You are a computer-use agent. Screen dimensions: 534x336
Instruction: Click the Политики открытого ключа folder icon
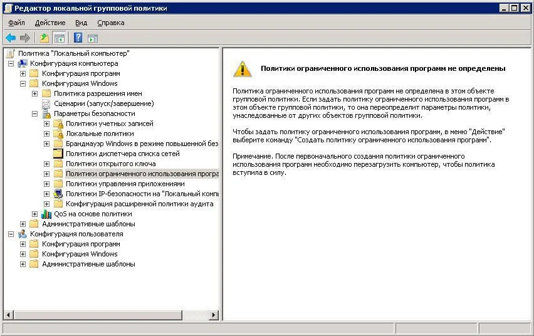point(58,164)
